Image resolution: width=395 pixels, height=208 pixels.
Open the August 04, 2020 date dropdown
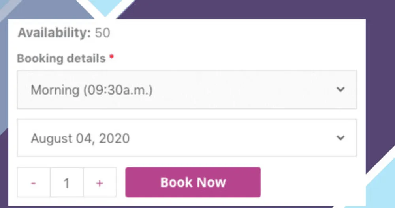(186, 138)
